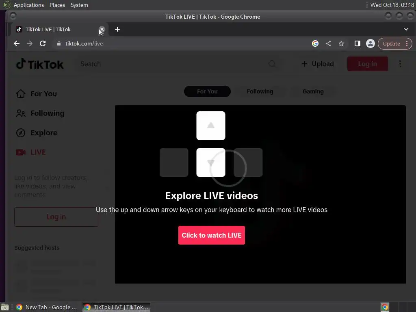Select LIVE in the sidebar
The height and width of the screenshot is (312, 416).
(31, 152)
